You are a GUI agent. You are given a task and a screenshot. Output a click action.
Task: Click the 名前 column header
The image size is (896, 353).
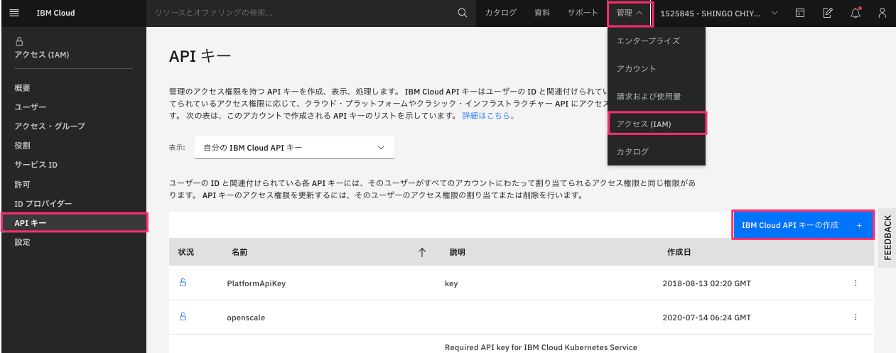(x=240, y=252)
